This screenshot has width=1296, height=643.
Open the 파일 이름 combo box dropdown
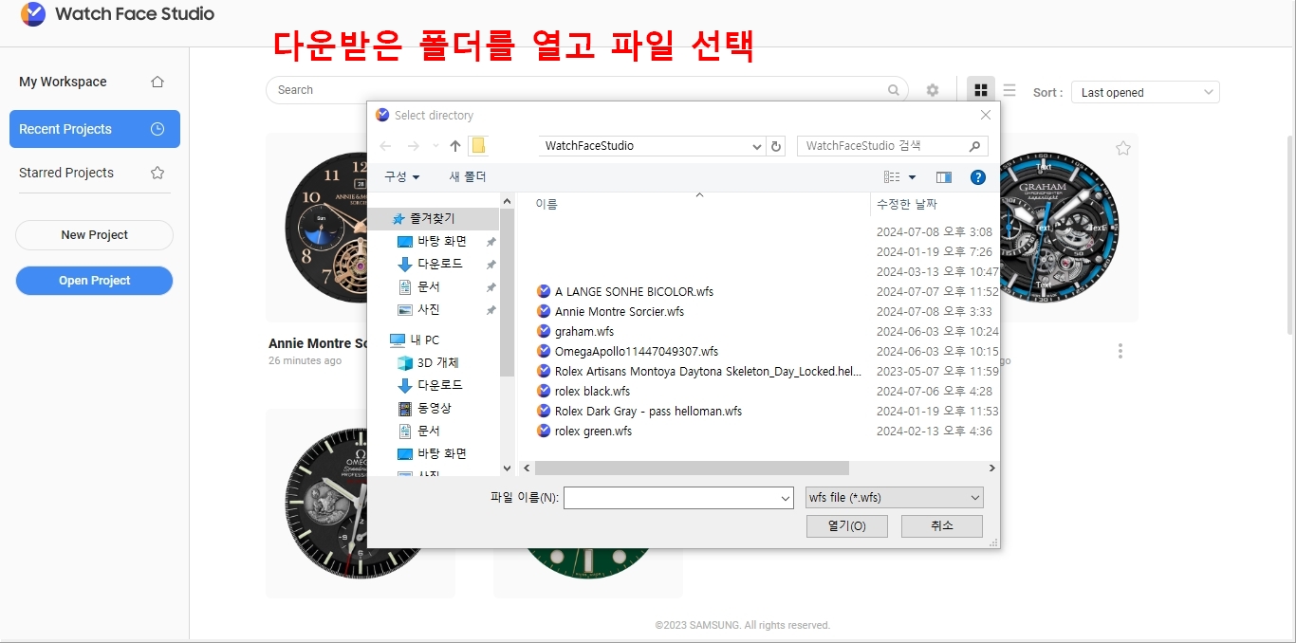[x=786, y=498]
